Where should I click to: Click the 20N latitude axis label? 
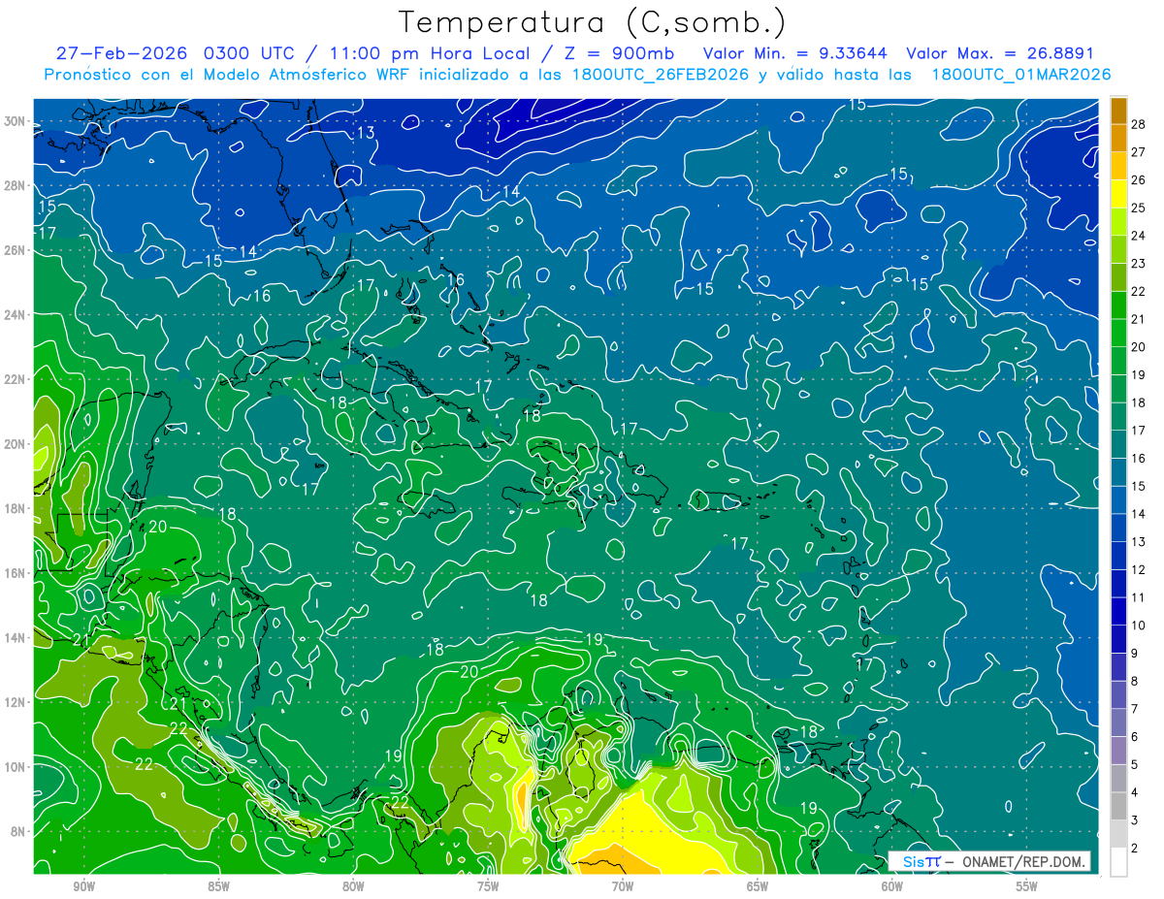point(16,444)
